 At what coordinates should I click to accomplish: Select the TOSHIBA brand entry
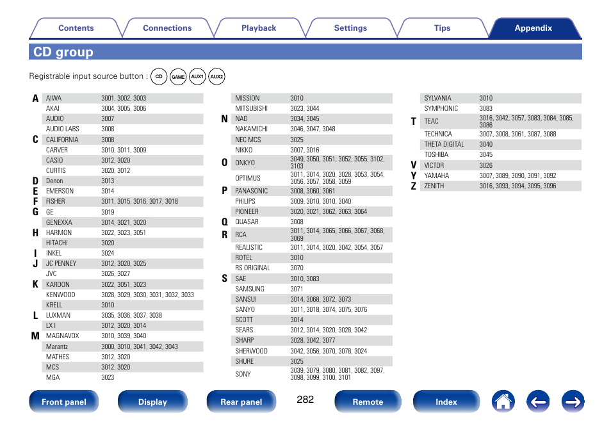(436, 155)
